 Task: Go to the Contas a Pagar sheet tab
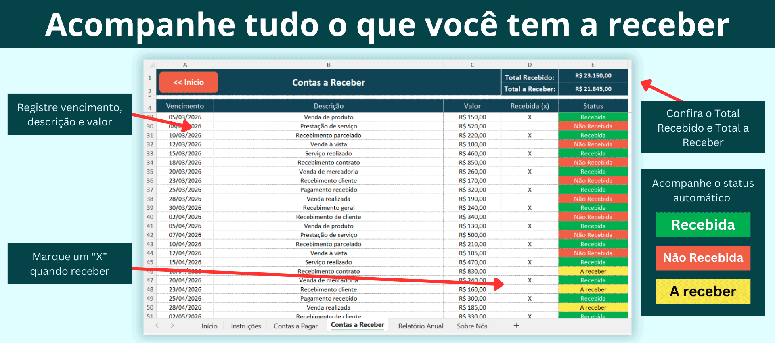(295, 326)
